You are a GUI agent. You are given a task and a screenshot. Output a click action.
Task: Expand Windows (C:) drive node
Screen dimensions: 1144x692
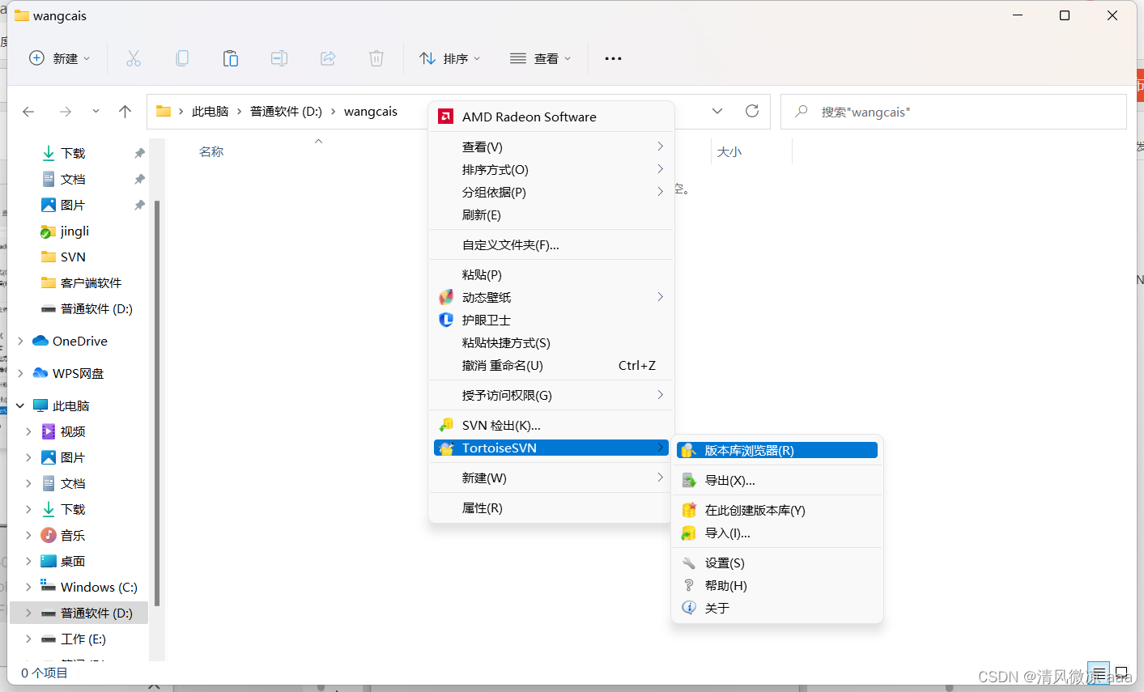point(28,587)
